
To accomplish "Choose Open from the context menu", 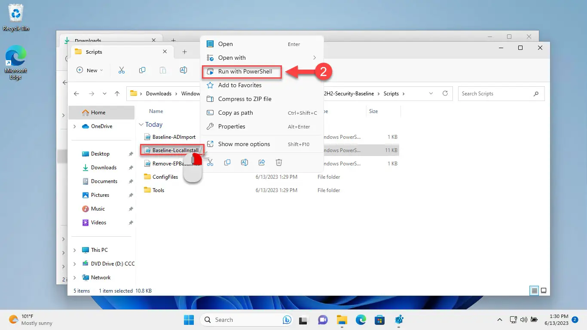I will coord(262,44).
